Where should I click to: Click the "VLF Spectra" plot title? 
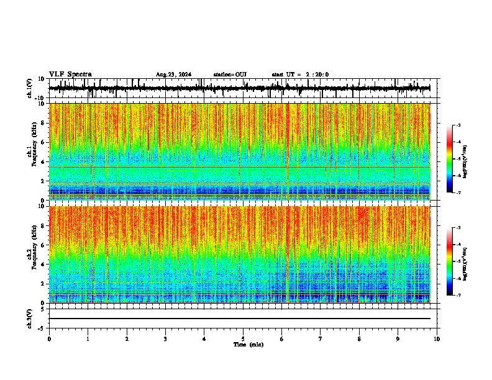(70, 75)
